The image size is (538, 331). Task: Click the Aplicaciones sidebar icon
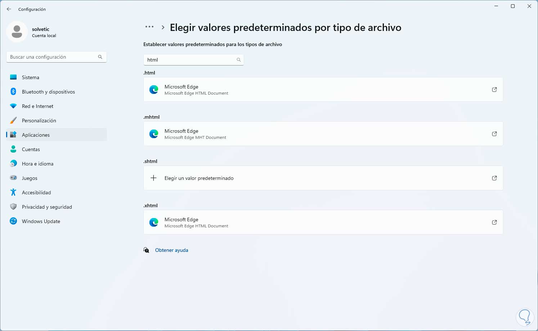(13, 135)
